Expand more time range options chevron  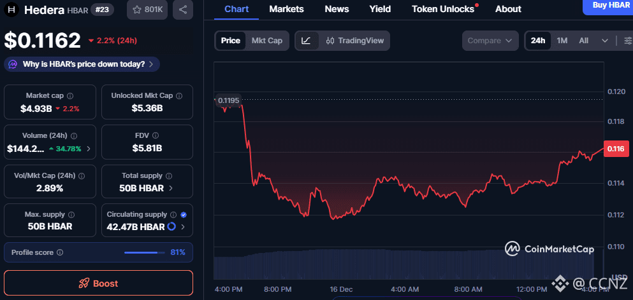coord(604,41)
